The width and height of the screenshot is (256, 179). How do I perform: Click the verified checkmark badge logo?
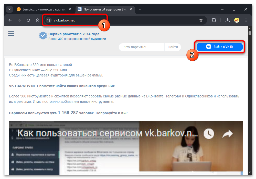[43, 36]
